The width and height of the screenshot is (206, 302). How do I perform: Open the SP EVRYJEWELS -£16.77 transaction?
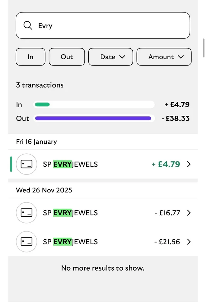[x=103, y=213]
